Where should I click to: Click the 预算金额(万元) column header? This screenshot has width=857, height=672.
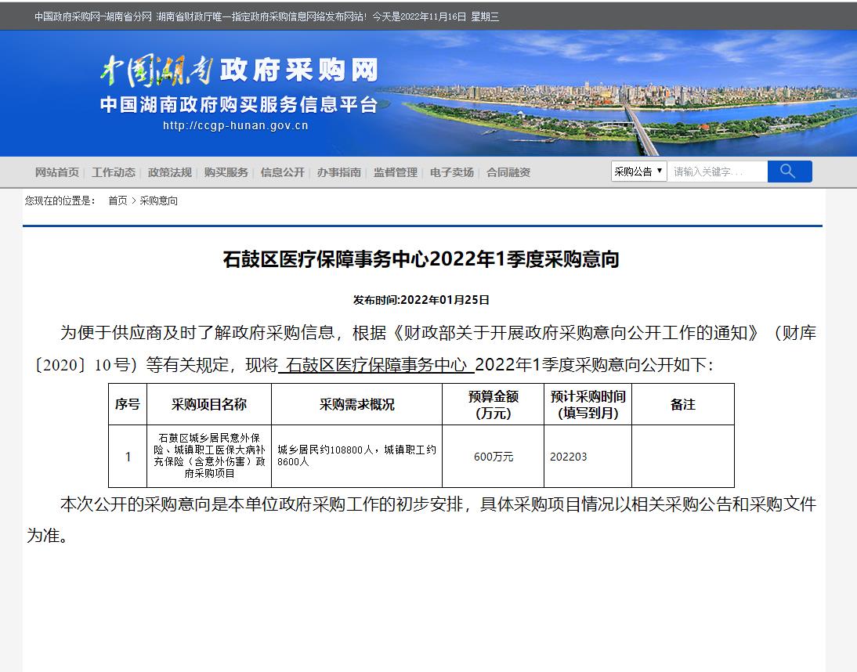click(x=493, y=404)
